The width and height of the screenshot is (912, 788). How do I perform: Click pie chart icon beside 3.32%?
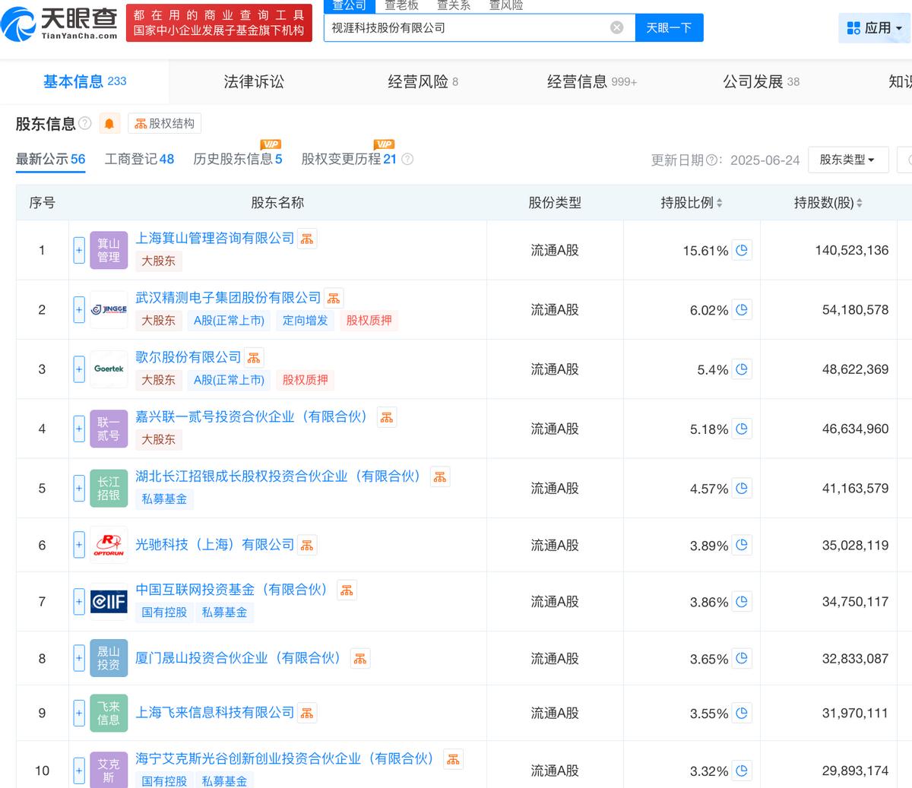(x=743, y=771)
